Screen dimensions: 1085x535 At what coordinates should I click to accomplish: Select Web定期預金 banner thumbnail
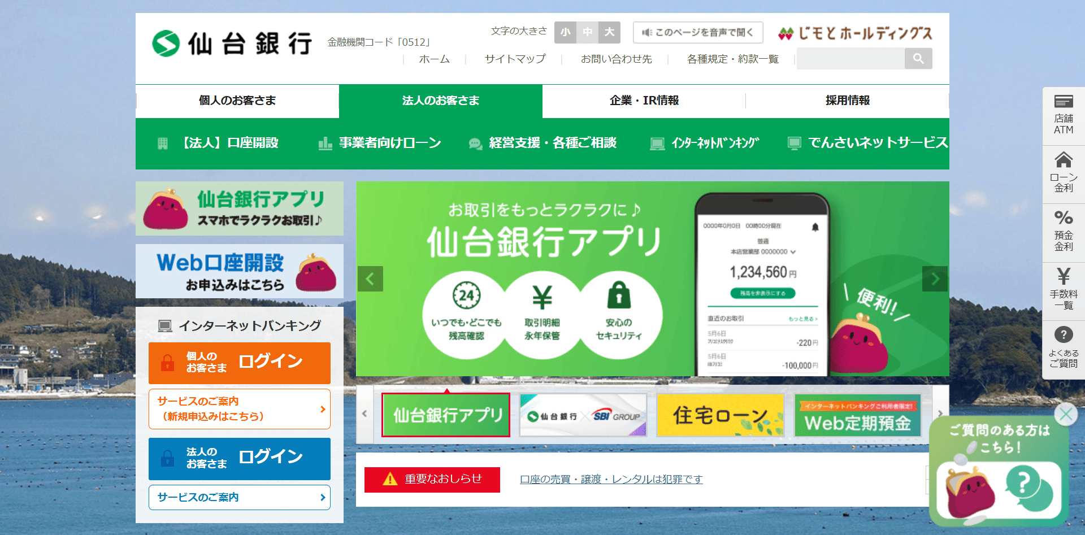[857, 415]
